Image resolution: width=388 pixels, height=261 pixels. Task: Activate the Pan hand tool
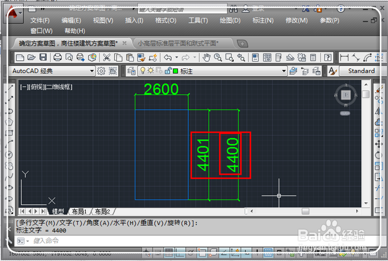[x=206, y=58]
